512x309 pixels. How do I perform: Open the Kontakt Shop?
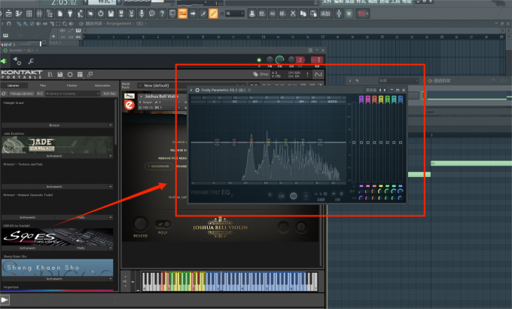[x=261, y=74]
